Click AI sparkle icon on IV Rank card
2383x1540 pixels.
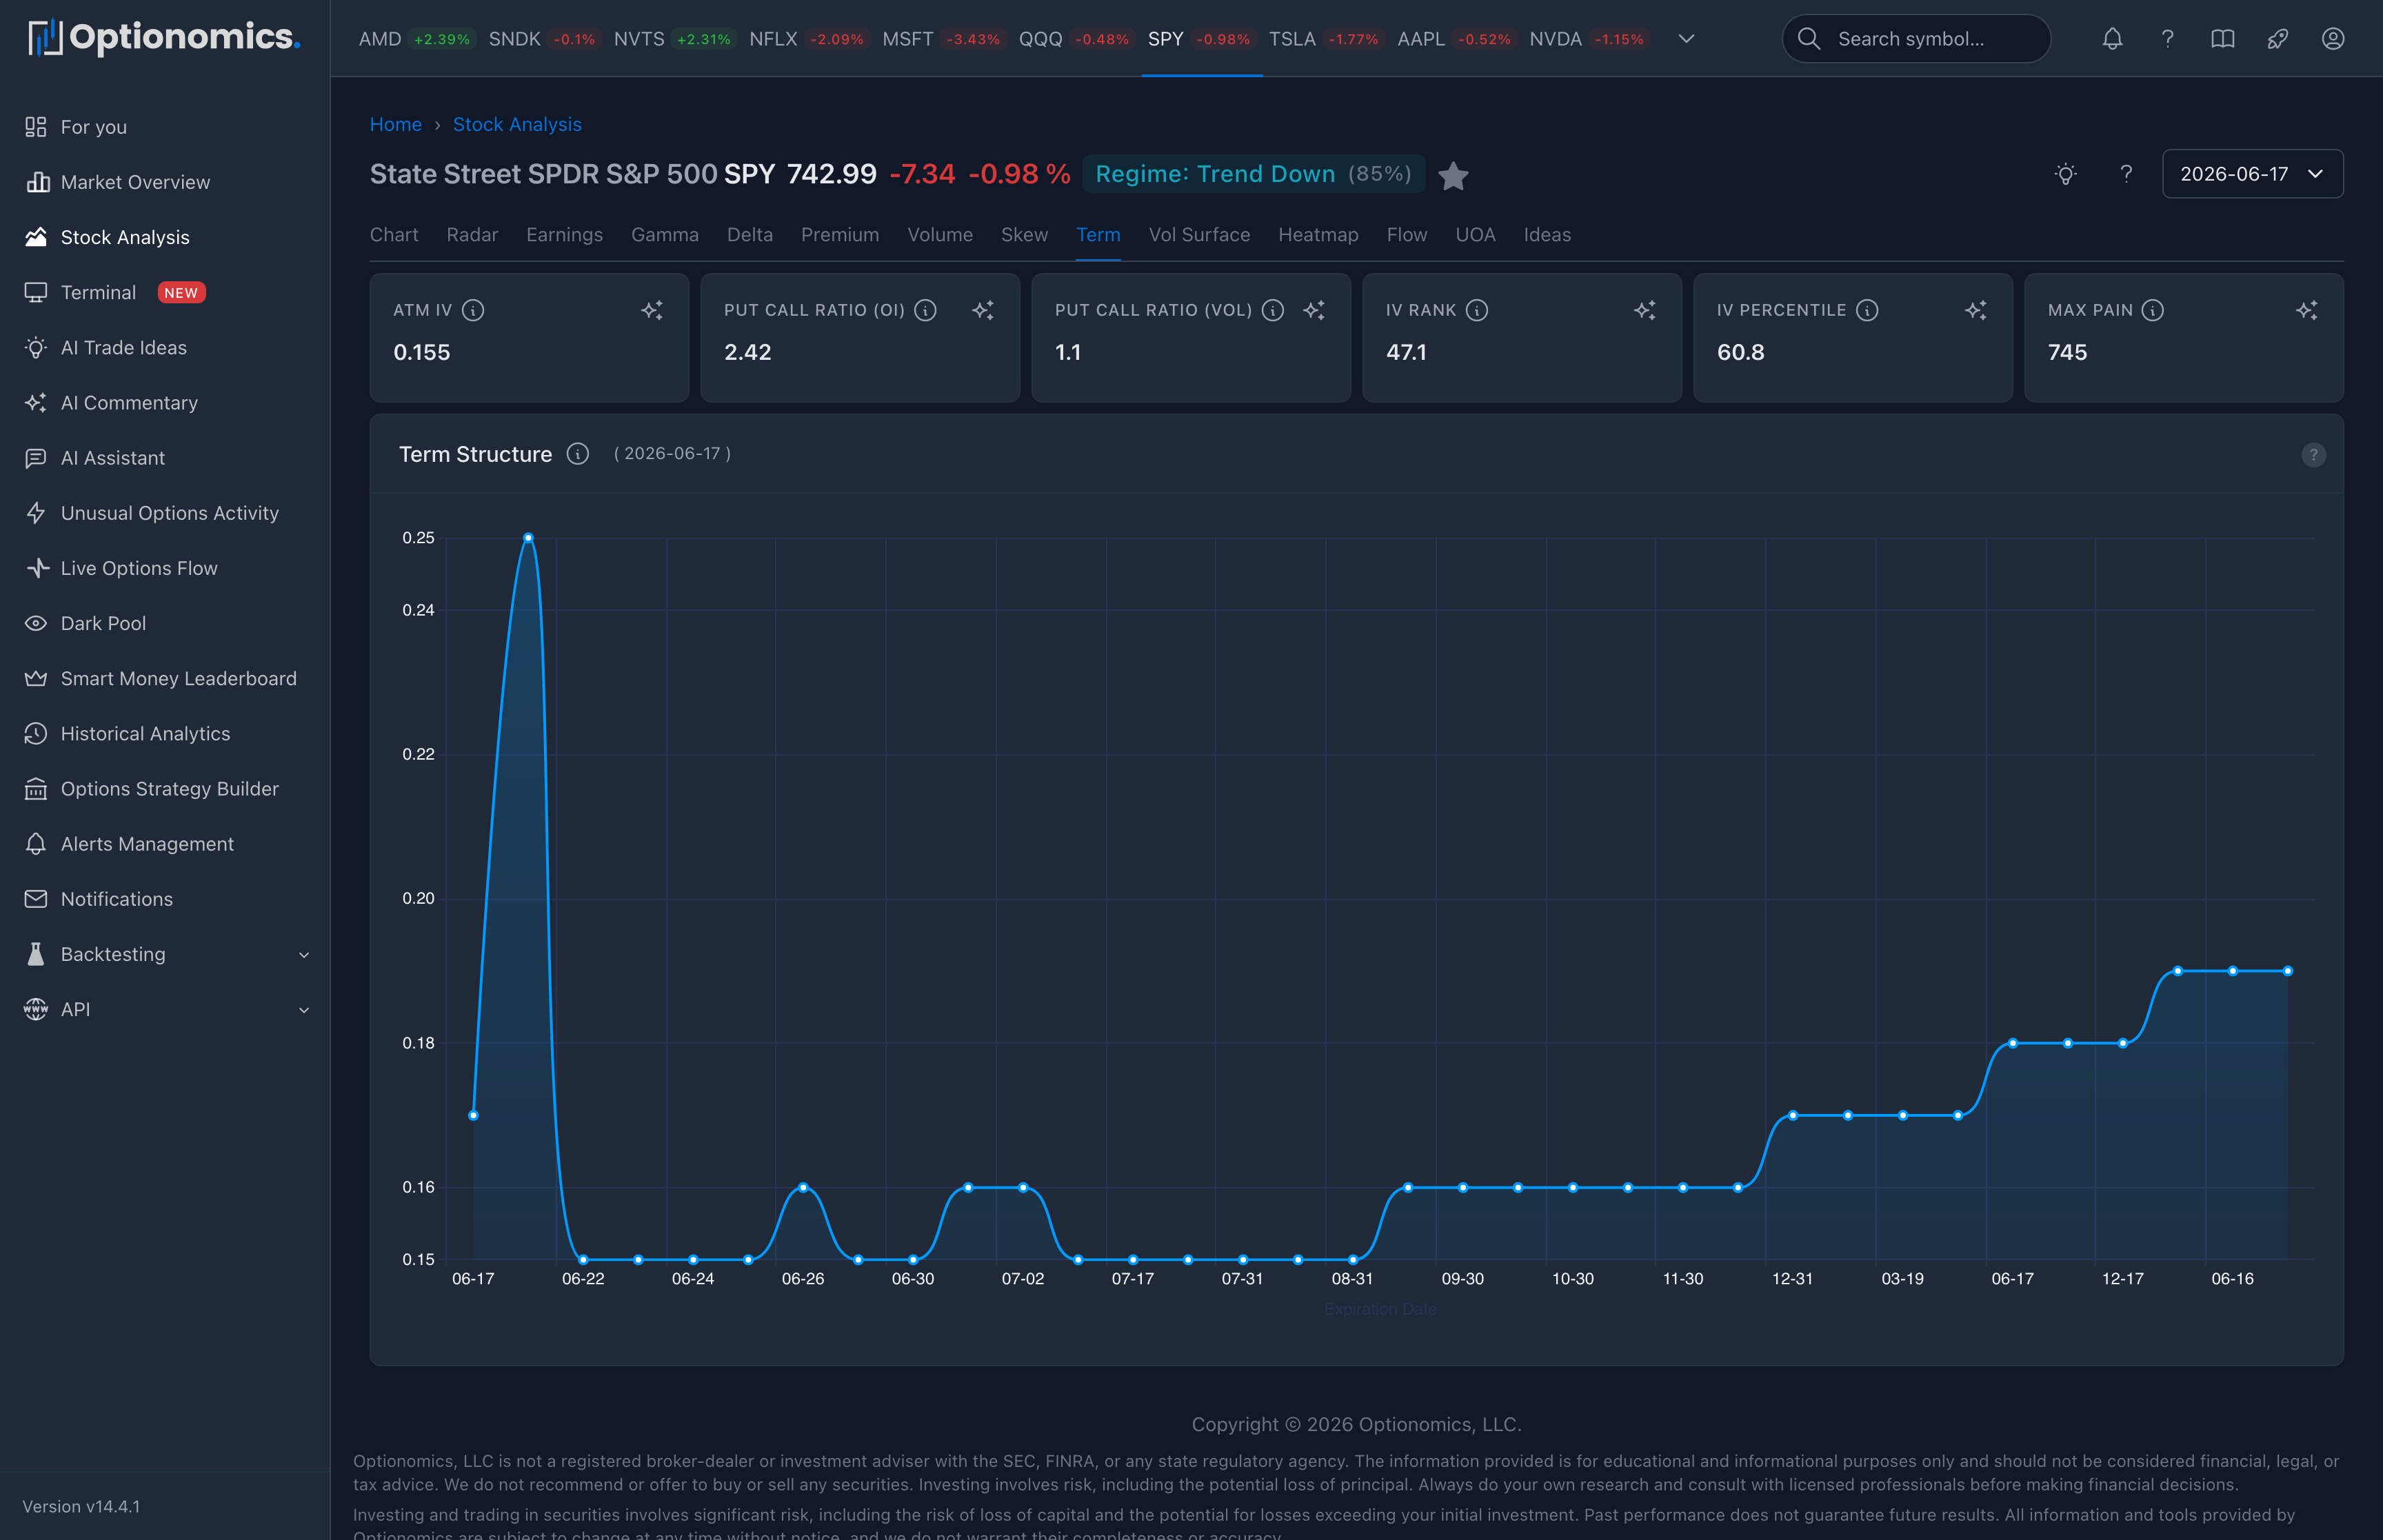(x=1645, y=310)
